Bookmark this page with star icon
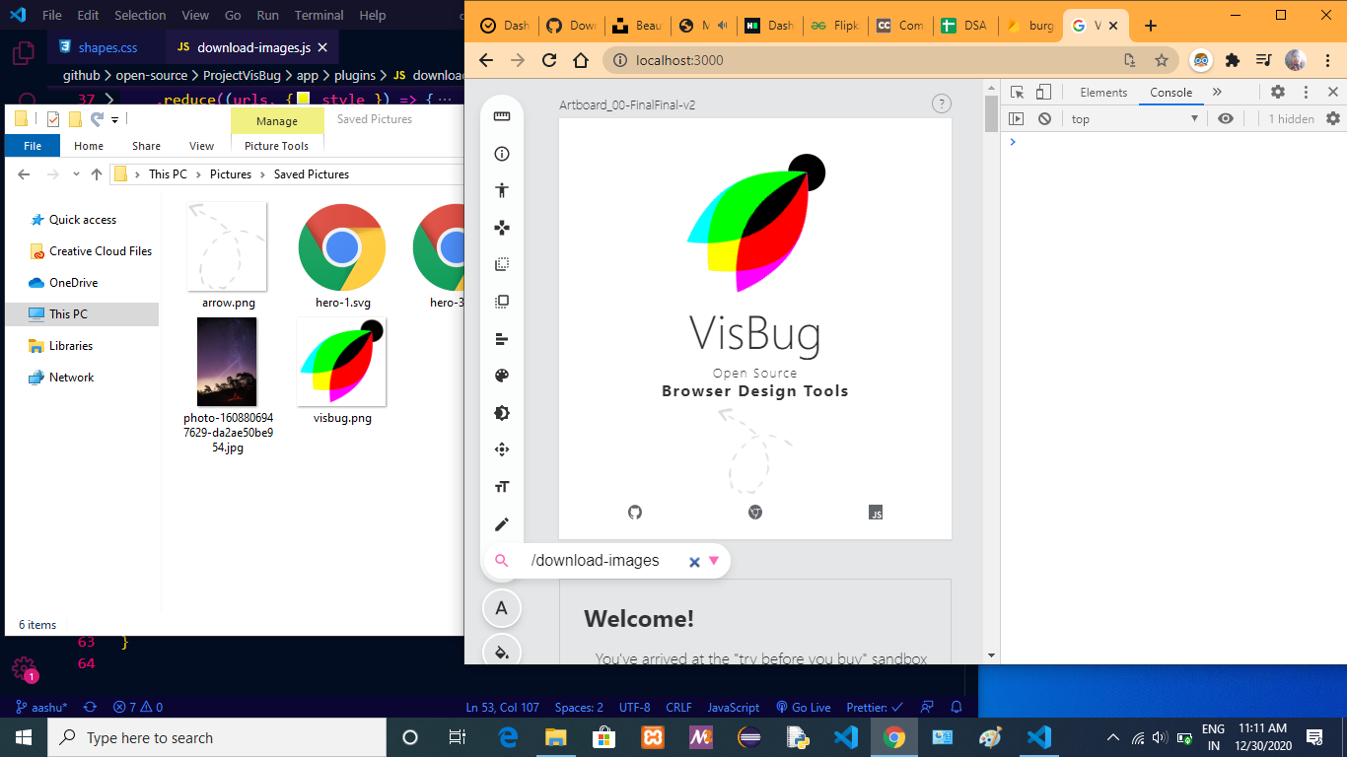The width and height of the screenshot is (1347, 757). (x=1162, y=60)
